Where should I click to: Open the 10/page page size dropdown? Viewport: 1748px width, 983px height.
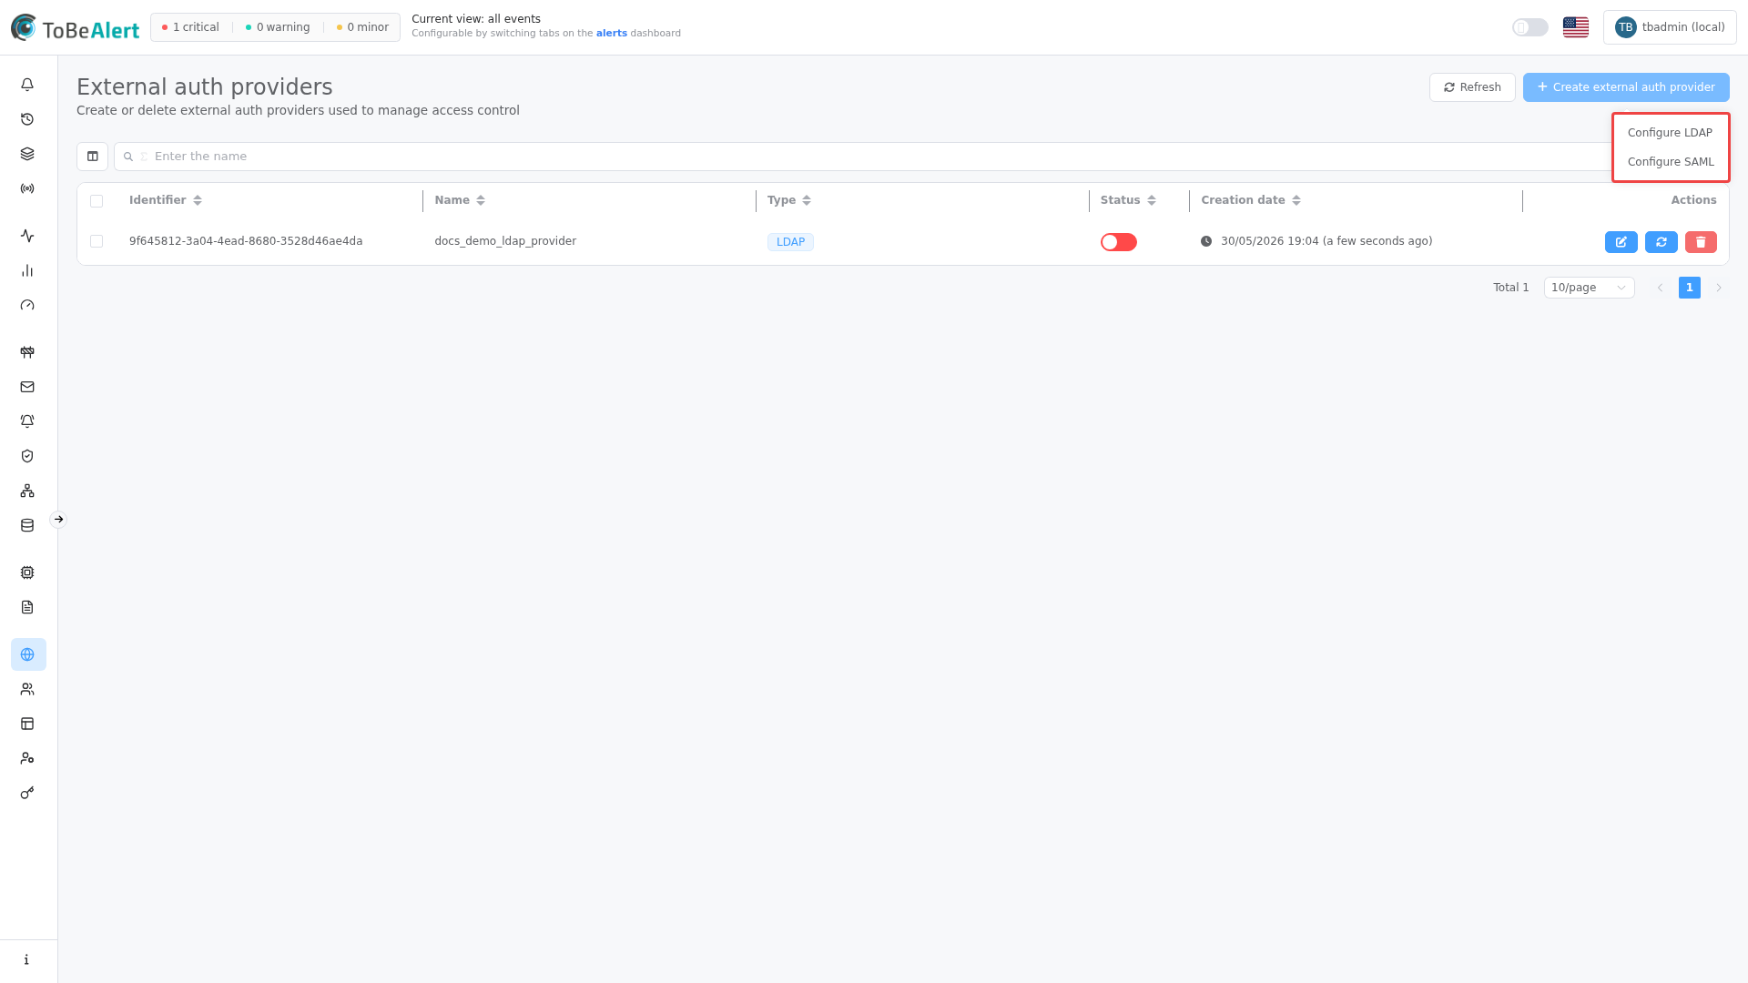tap(1589, 288)
